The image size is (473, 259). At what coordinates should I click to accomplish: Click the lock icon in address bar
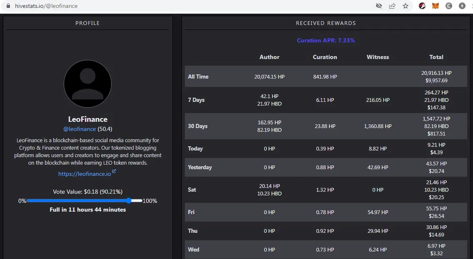(8, 6)
